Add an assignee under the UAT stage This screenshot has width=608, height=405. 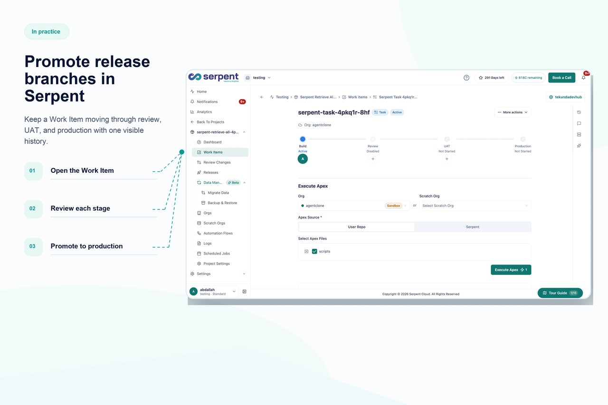447,159
